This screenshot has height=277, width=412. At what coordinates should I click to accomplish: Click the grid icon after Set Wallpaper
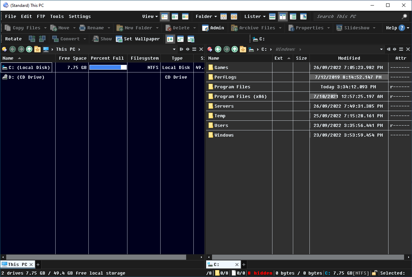[x=181, y=39]
